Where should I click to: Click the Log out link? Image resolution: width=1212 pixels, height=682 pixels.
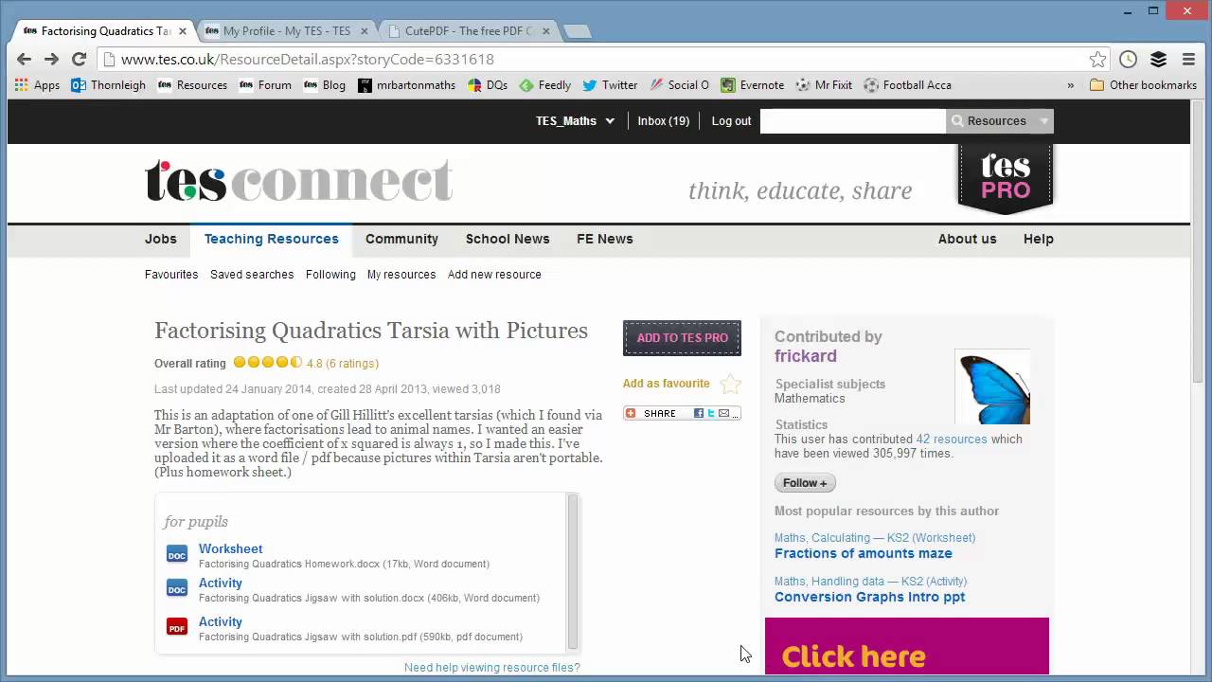click(x=731, y=121)
